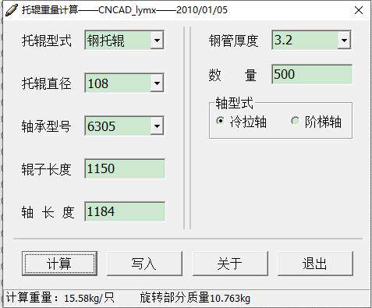Click the 钢托辊 value in the combo box
The width and height of the screenshot is (372, 308).
[106, 41]
